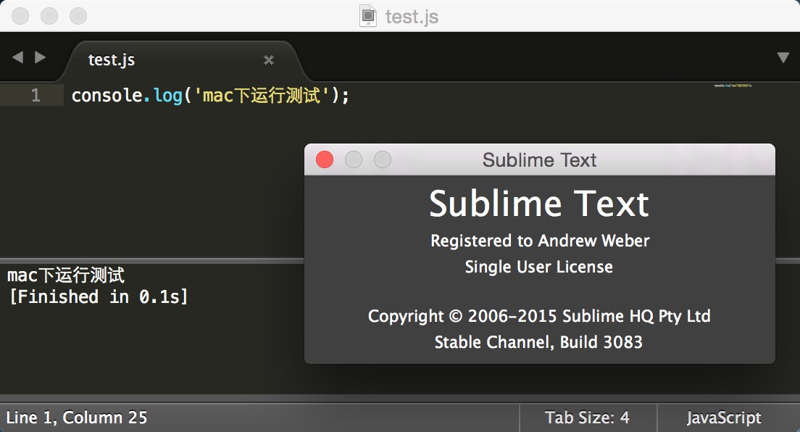The image size is (800, 432).
Task: Click the test.js title in window title bar
Action: (x=412, y=17)
